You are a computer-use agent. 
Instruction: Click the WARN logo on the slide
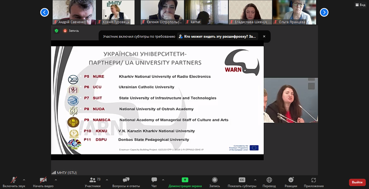(242, 62)
